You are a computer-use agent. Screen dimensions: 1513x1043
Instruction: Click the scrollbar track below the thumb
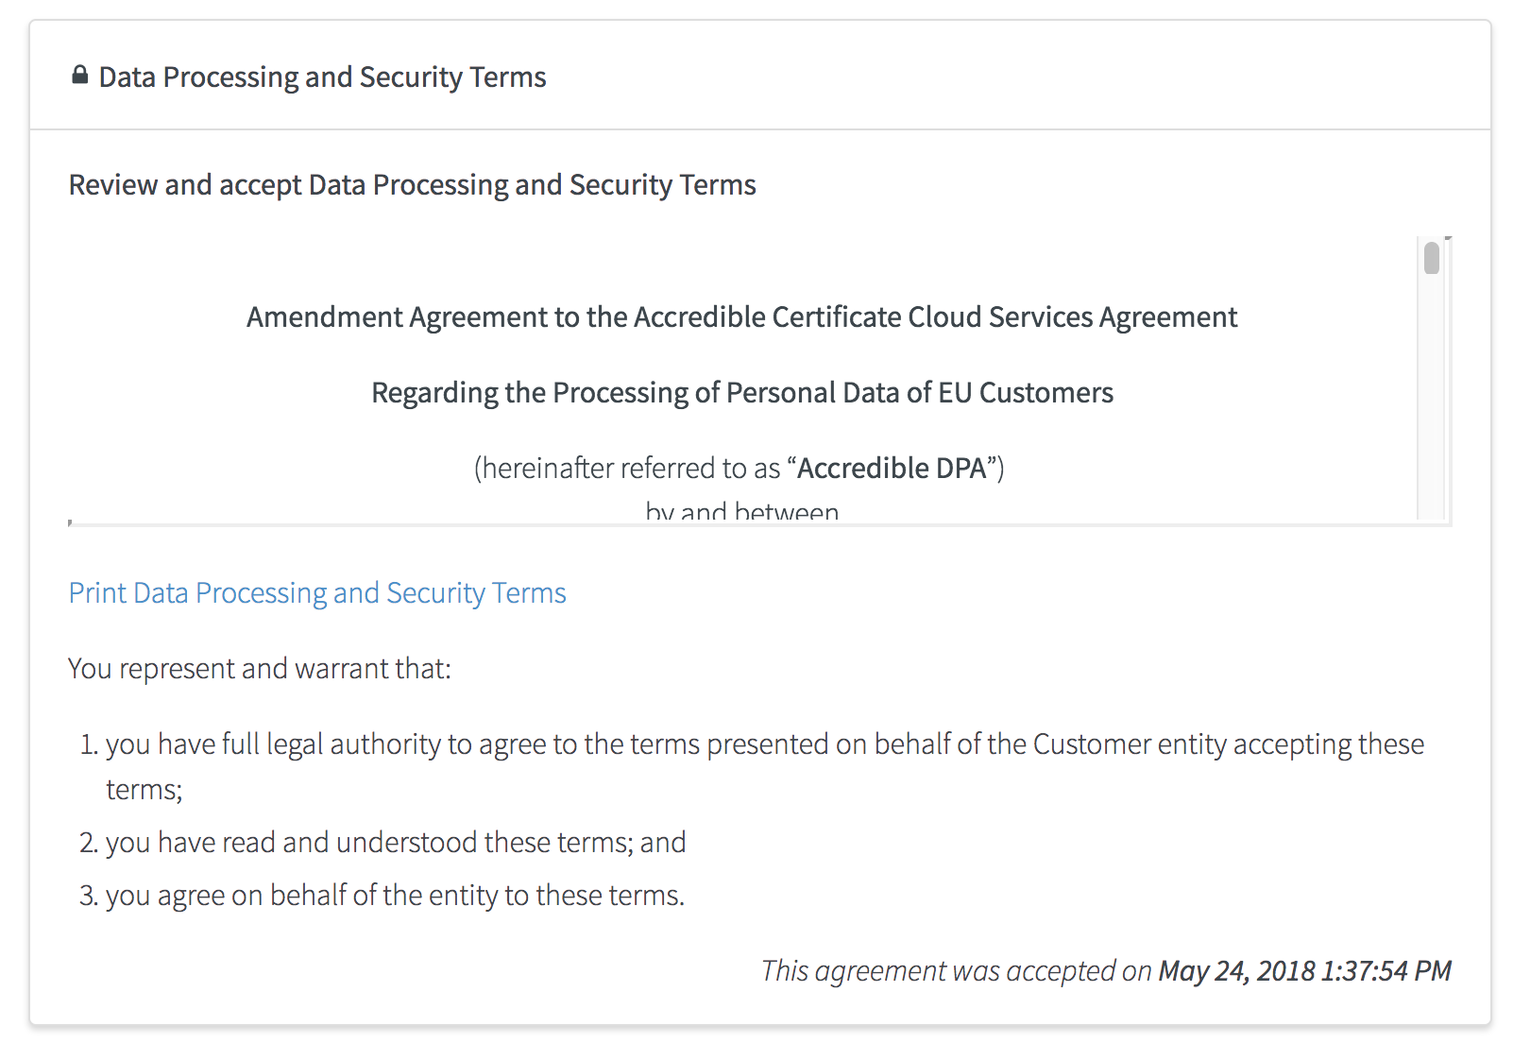tap(1432, 397)
